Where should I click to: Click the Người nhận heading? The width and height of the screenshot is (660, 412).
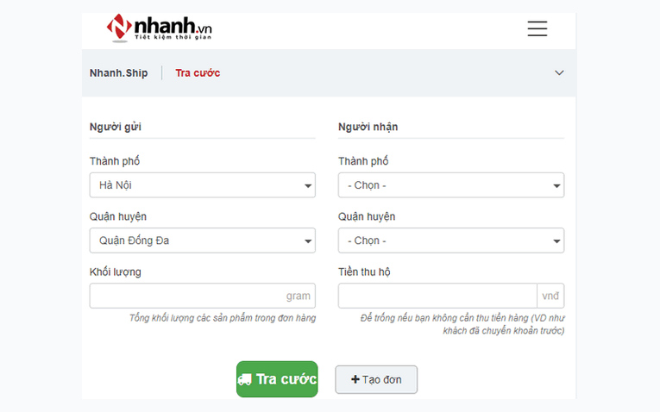368,127
